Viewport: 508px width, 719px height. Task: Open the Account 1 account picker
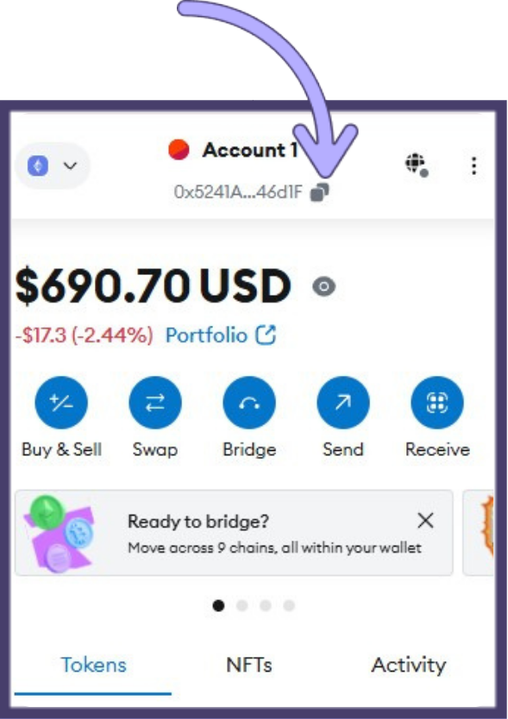[x=233, y=150]
